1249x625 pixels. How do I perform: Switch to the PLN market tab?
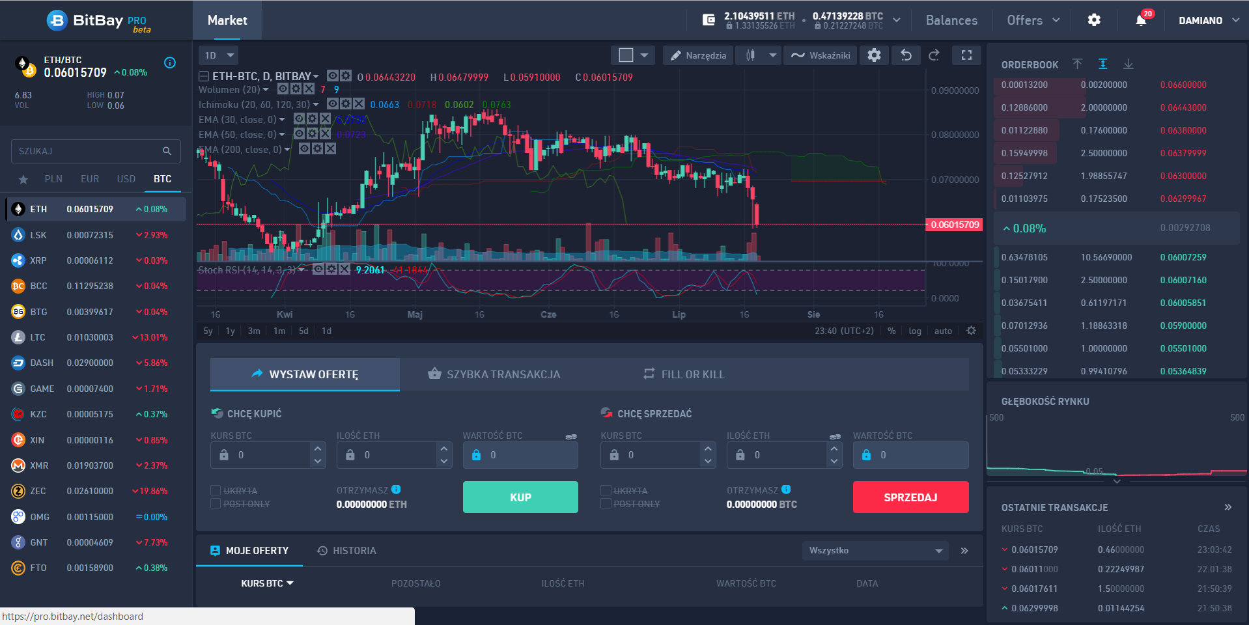(53, 179)
